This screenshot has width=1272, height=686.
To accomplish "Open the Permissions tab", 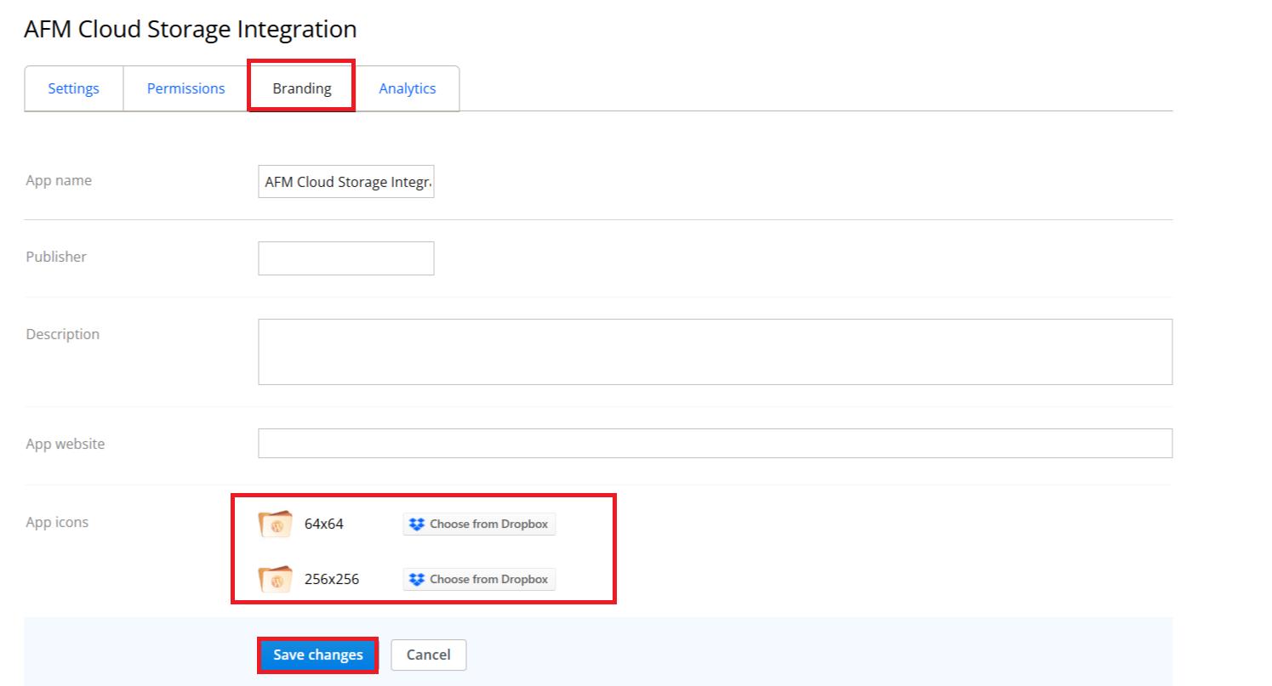I will pos(185,88).
